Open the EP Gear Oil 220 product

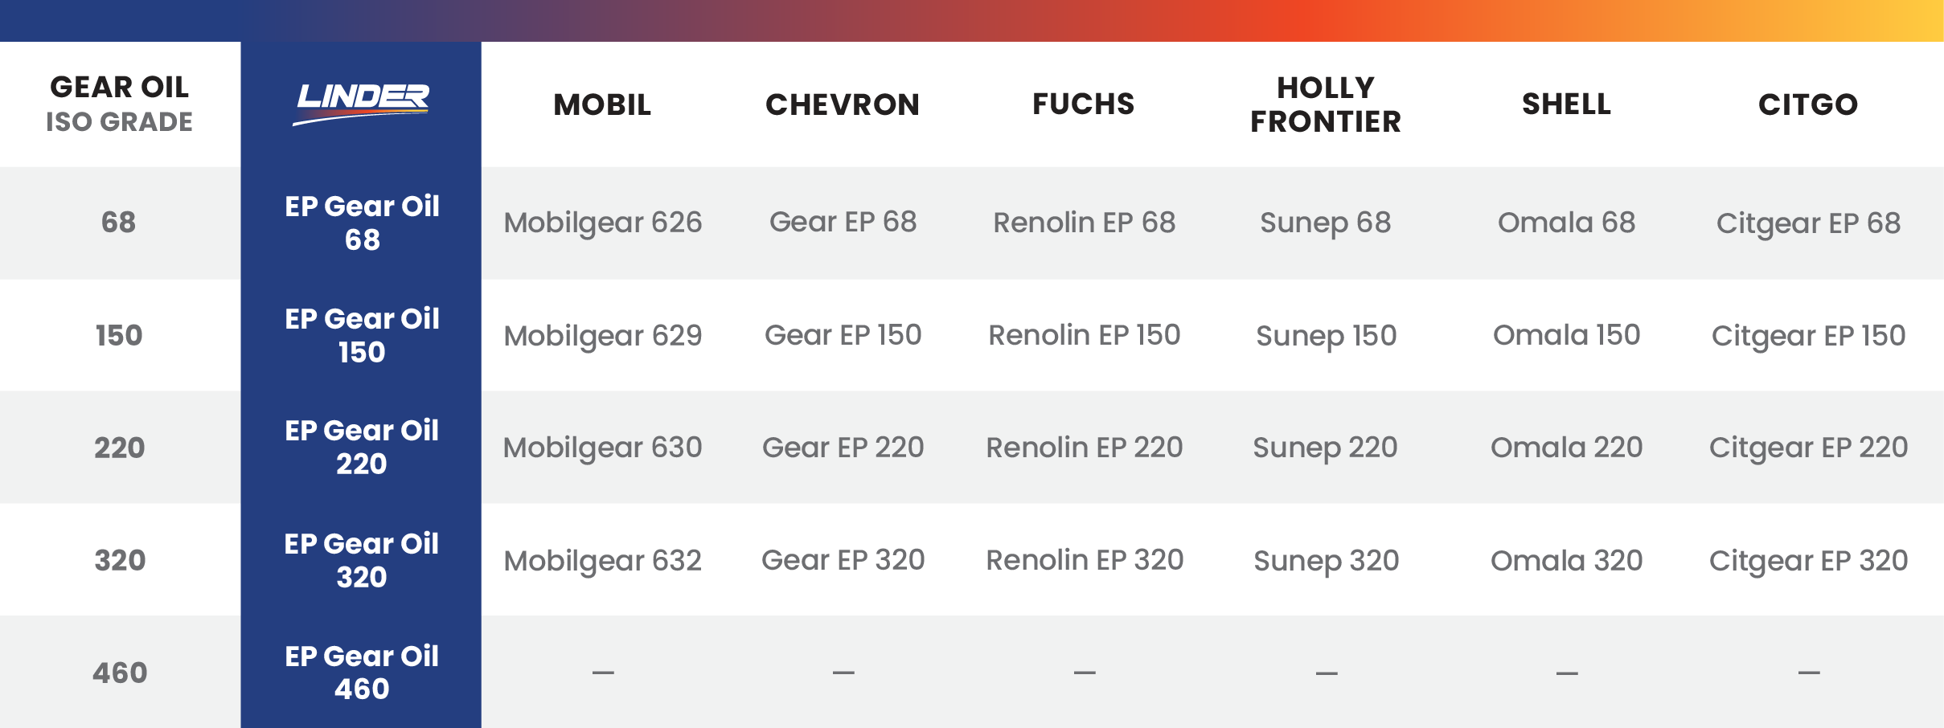362,447
